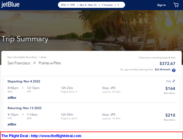Viewport: 183px width, 140px height.
Task: Click the SFO-PTP swap arrows in search pill
Action: (x=68, y=5)
